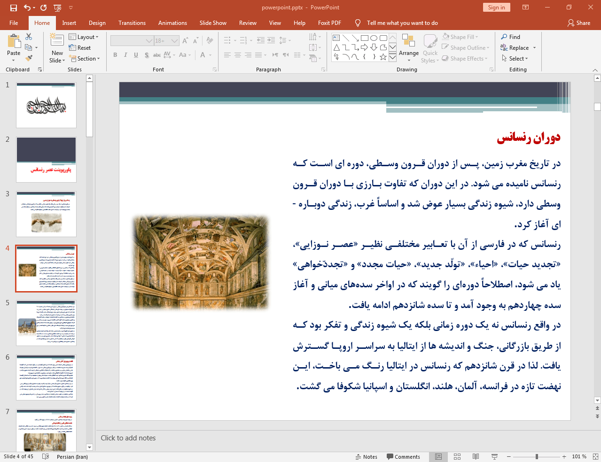Viewport: 601px width, 462px height.
Task: Toggle the Comments pane in status bar
Action: click(404, 457)
